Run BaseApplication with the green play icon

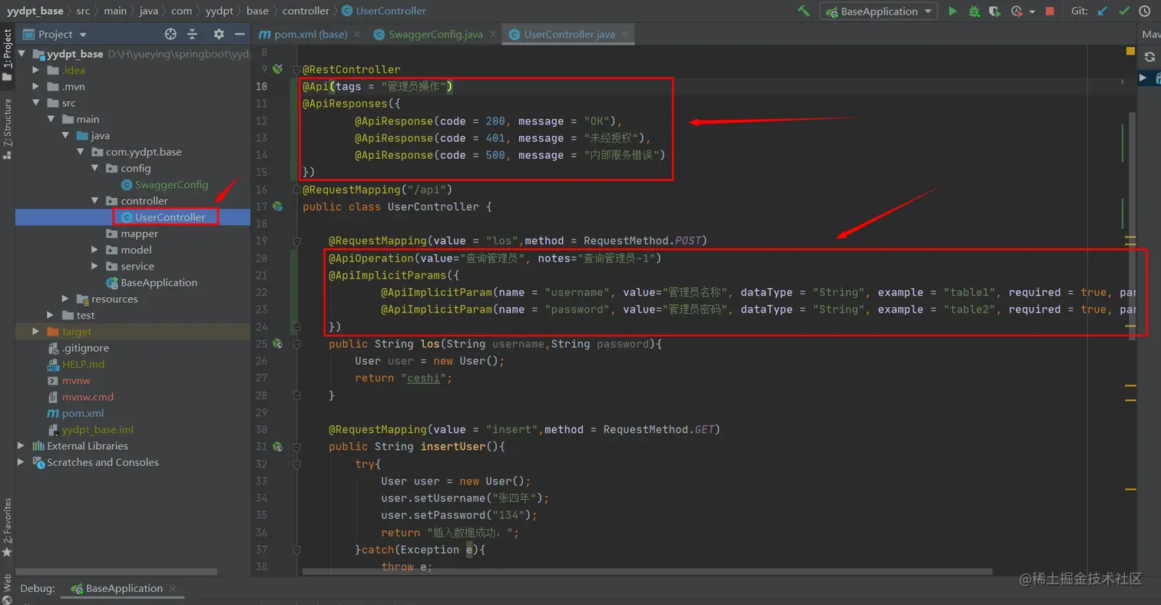(953, 11)
